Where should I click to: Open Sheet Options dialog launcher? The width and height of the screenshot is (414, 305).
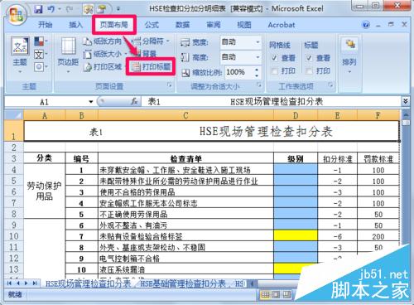tap(330, 85)
